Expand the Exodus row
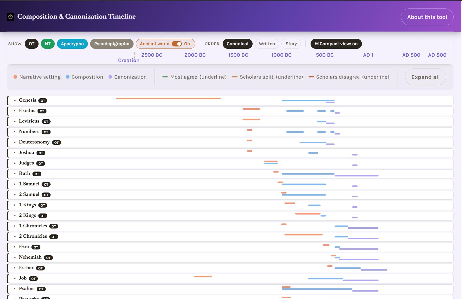 pos(15,111)
